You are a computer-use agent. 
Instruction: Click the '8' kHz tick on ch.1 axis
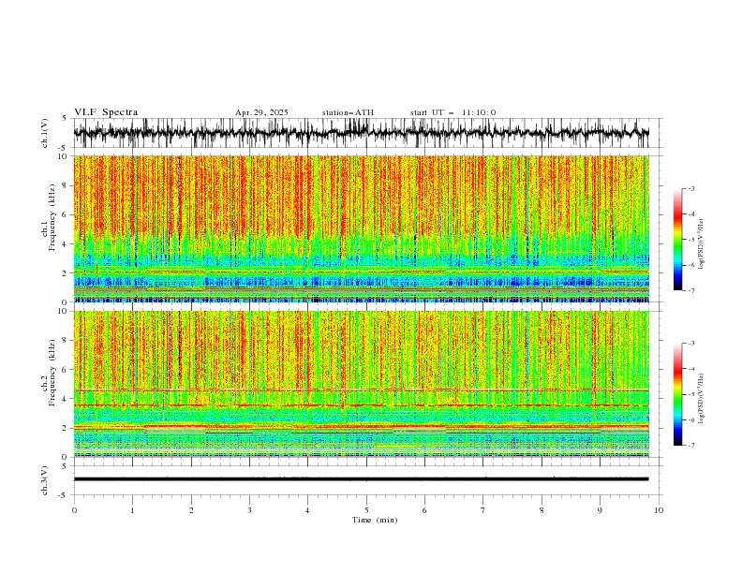click(66, 185)
